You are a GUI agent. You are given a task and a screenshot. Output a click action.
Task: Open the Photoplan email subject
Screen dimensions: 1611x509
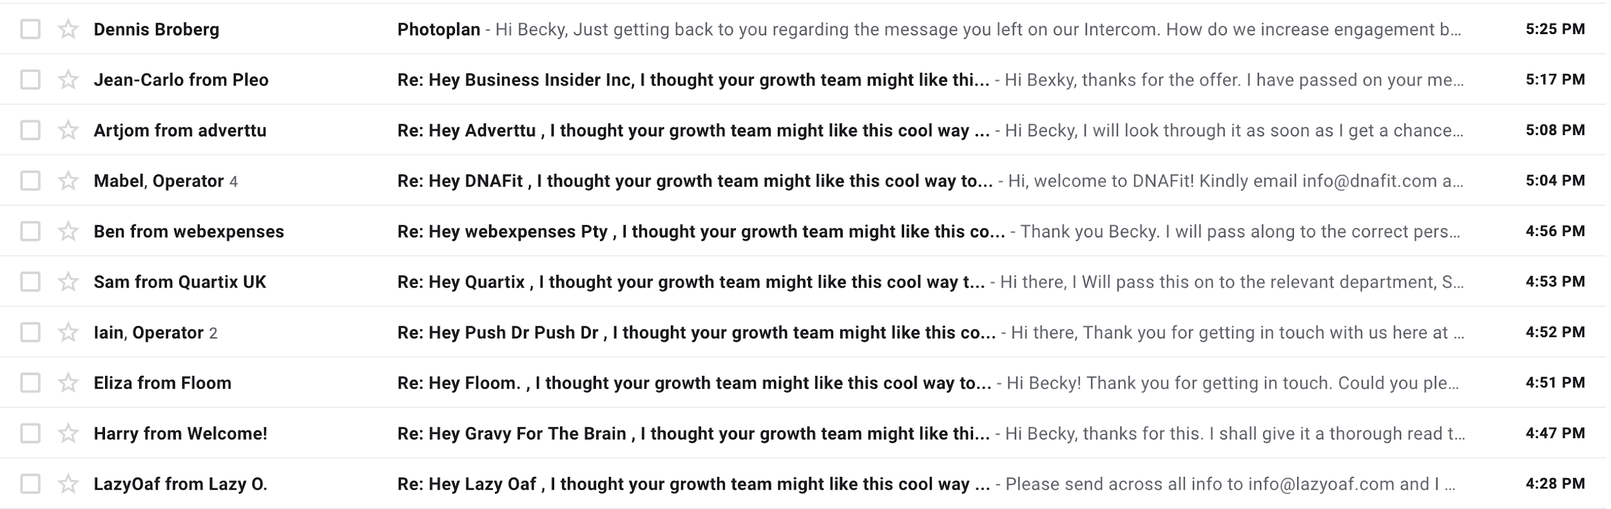click(439, 30)
